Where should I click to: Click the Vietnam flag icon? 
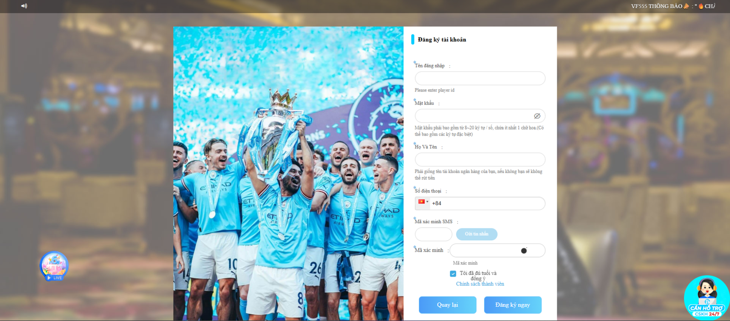pos(422,202)
